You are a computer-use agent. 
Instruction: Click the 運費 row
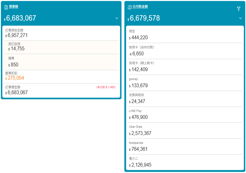(61, 62)
